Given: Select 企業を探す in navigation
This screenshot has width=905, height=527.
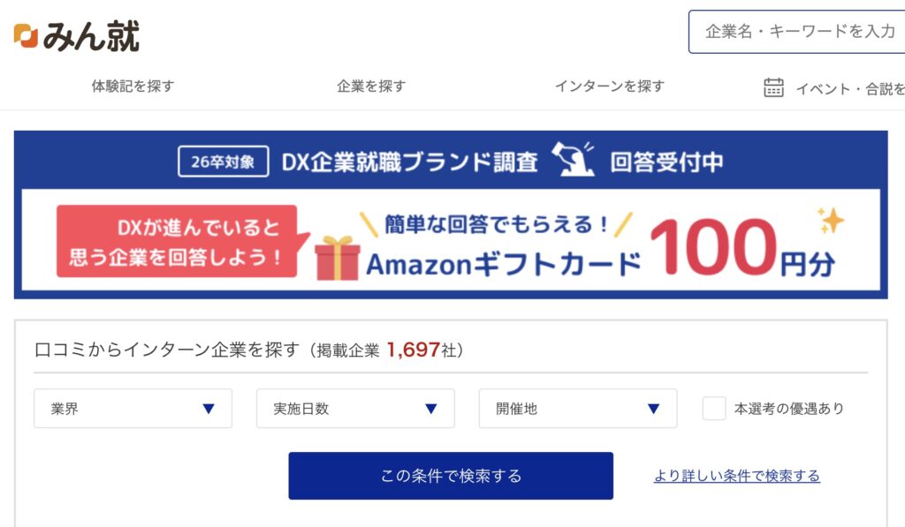Looking at the screenshot, I should coord(371,87).
